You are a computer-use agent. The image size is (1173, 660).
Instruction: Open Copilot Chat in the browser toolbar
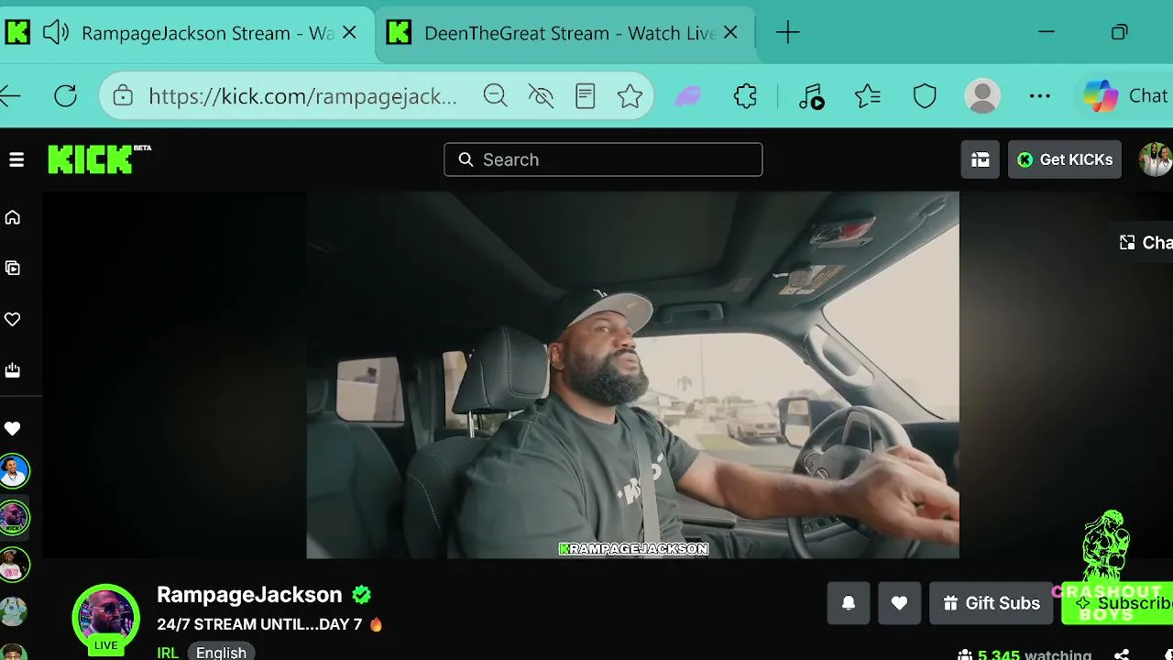click(1125, 95)
